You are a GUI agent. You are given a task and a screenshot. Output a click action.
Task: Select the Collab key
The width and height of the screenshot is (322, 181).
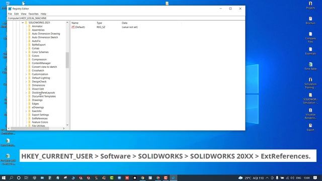(x=36, y=48)
